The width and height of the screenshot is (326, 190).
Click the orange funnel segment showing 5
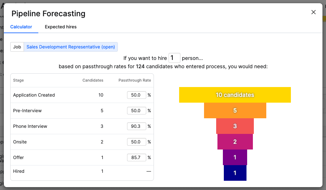[235, 111]
